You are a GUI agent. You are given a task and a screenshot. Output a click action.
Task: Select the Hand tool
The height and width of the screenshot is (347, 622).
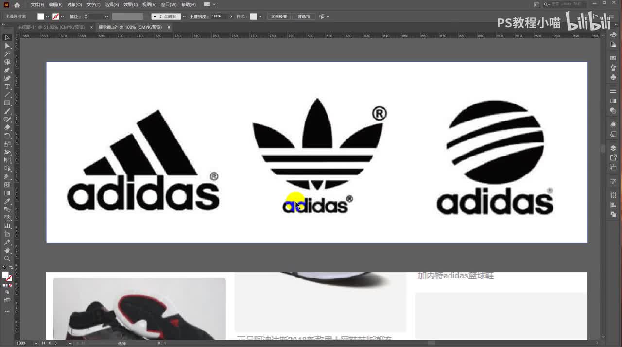[7, 250]
